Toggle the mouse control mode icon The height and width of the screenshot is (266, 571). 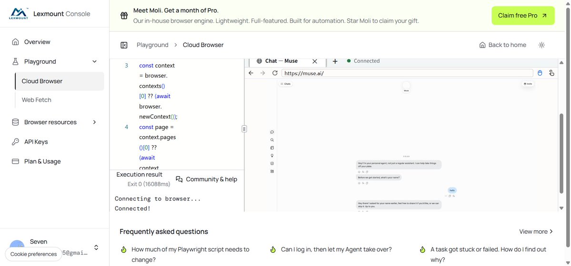tap(540, 73)
